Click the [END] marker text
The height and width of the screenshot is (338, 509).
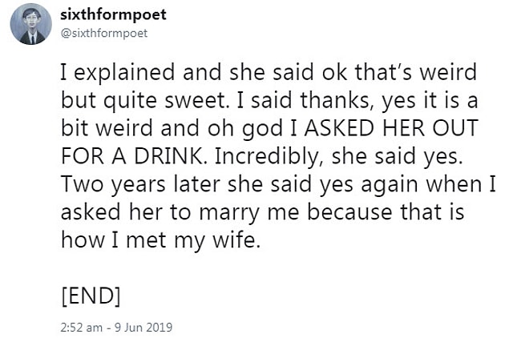coord(91,296)
